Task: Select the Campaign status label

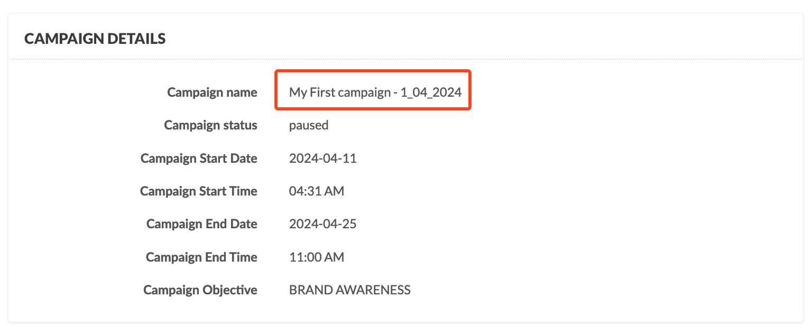Action: coord(210,125)
